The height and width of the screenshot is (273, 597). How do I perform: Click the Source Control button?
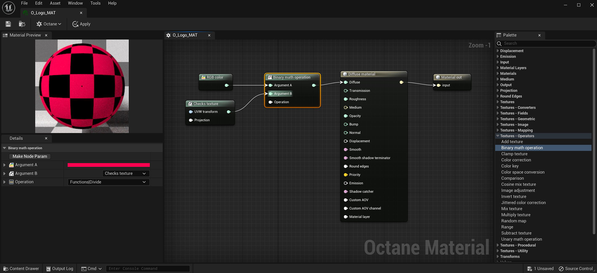click(576, 269)
